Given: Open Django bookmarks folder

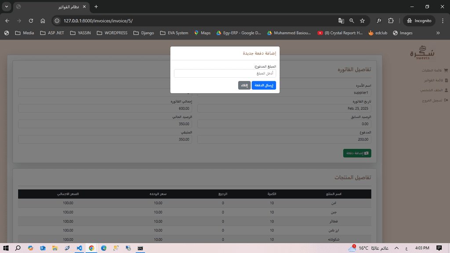Looking at the screenshot, I should point(144,33).
